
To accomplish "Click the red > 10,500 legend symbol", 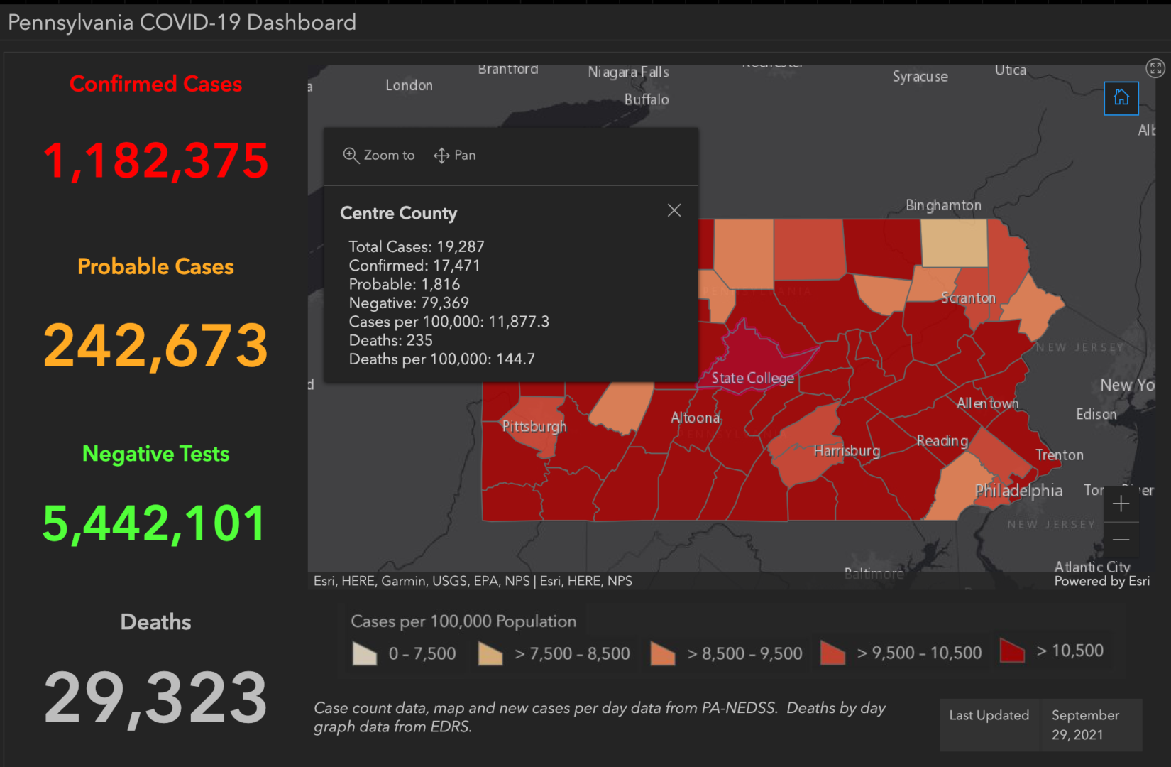I will pyautogui.click(x=1011, y=651).
